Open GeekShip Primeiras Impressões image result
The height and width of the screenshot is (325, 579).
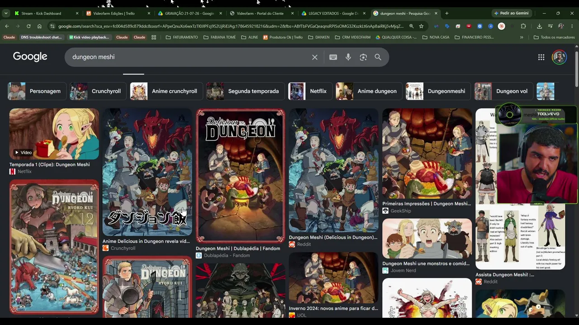427,153
